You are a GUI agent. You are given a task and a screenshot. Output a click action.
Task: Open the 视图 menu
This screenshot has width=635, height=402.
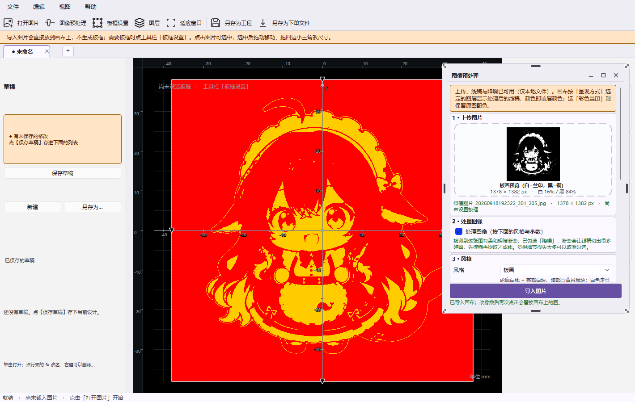pos(65,7)
